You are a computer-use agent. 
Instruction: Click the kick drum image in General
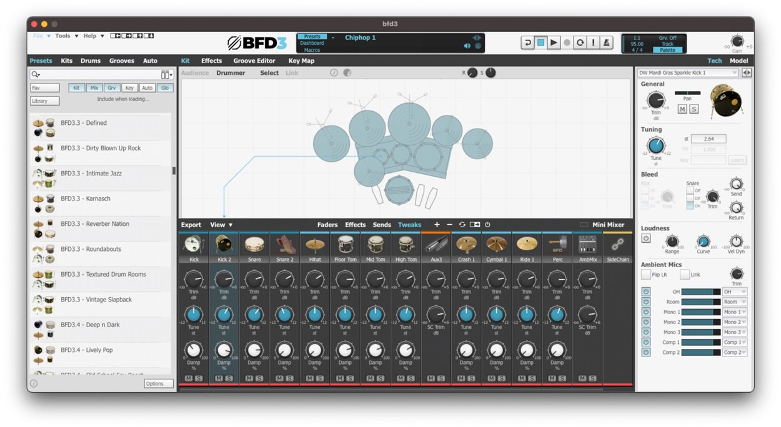727,102
